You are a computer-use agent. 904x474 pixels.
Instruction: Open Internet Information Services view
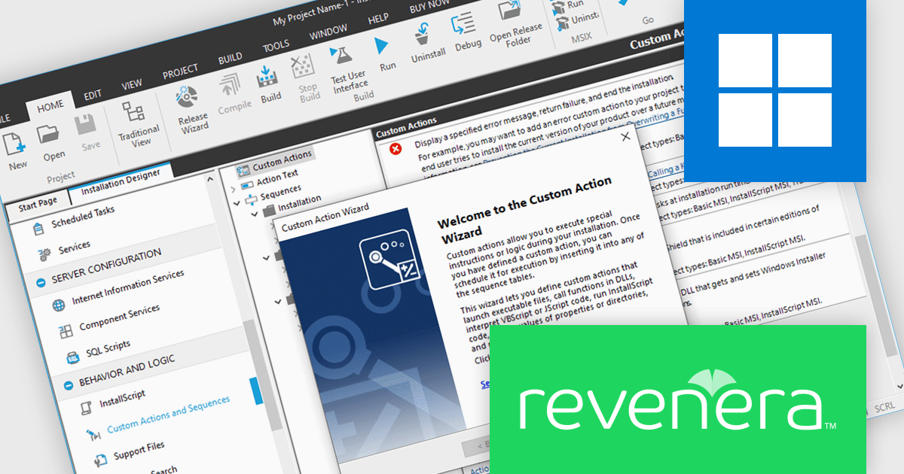point(127,288)
